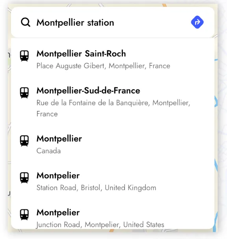Screen dimensions: 227x239
Task: Choose Montpelier on Junction Road, United States
Action: pos(113,217)
